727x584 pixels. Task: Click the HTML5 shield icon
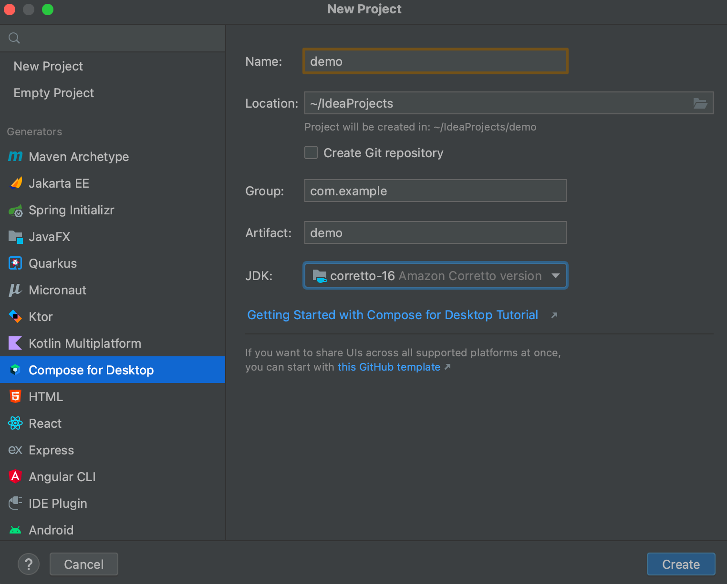[15, 396]
